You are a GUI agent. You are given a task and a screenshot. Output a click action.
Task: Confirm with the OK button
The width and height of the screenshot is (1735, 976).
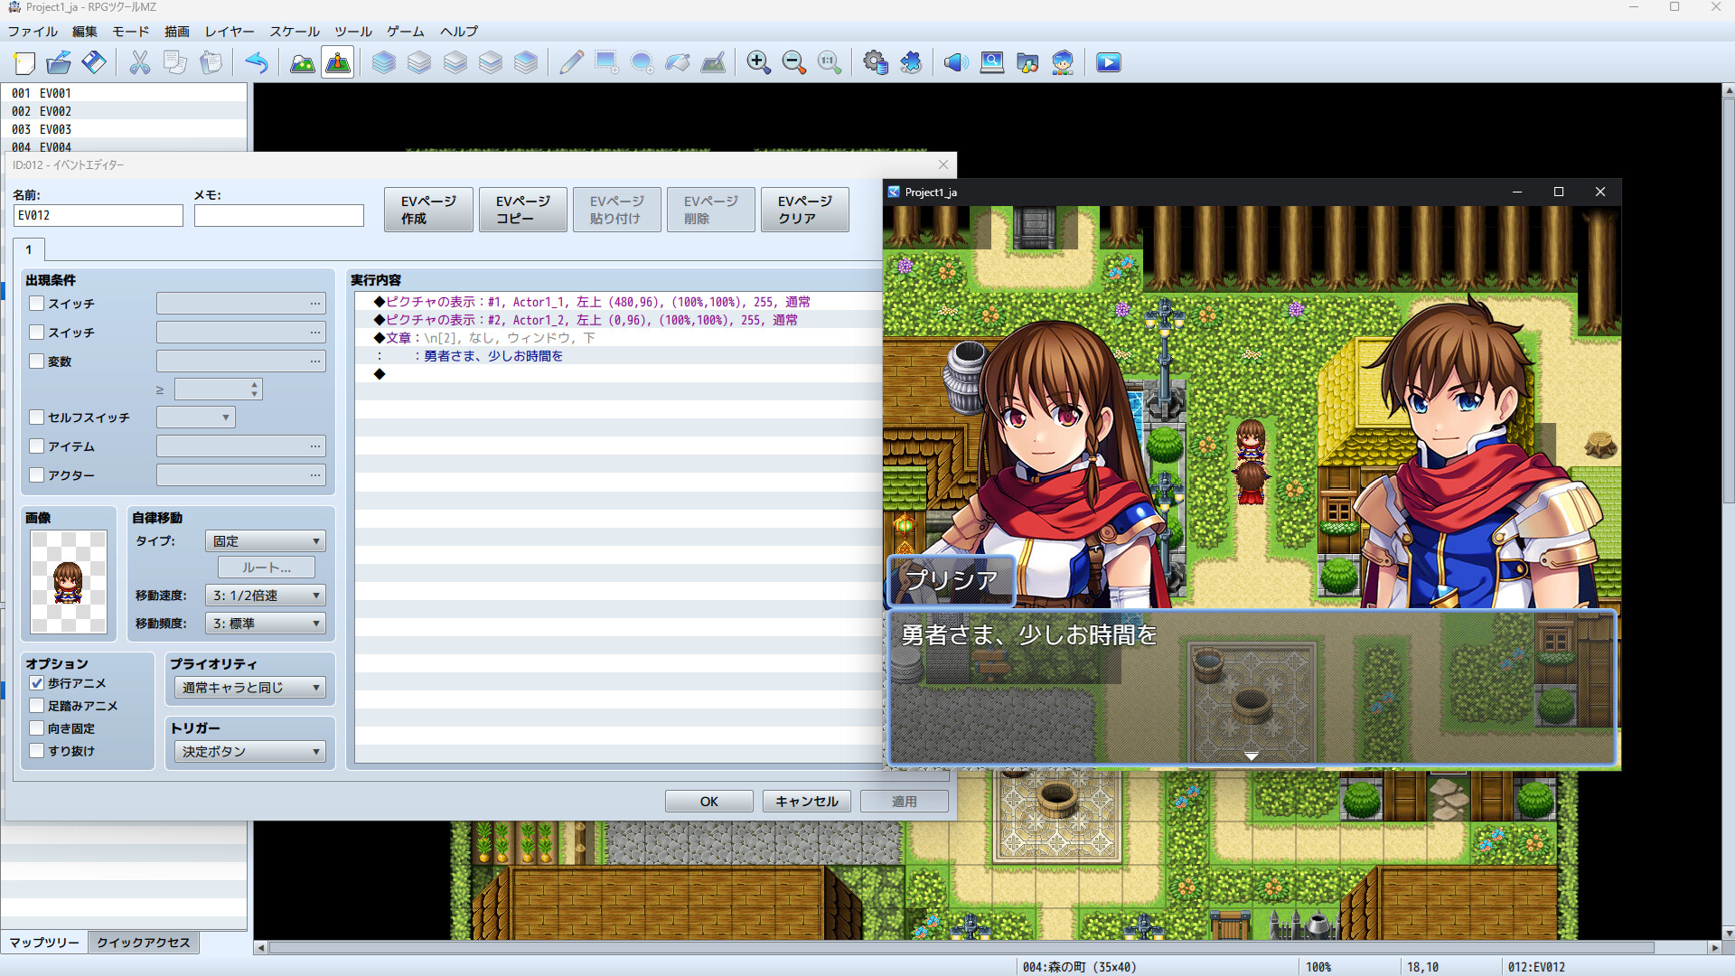coord(708,801)
